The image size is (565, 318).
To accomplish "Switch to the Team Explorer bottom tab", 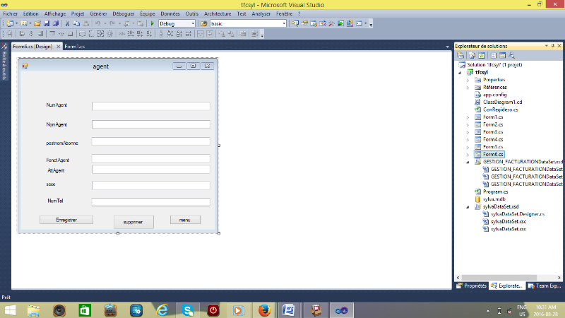I will click(545, 286).
